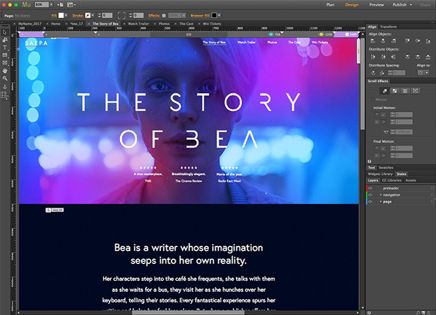Select the Hand tool
436x315 pixels.
tap(5, 71)
